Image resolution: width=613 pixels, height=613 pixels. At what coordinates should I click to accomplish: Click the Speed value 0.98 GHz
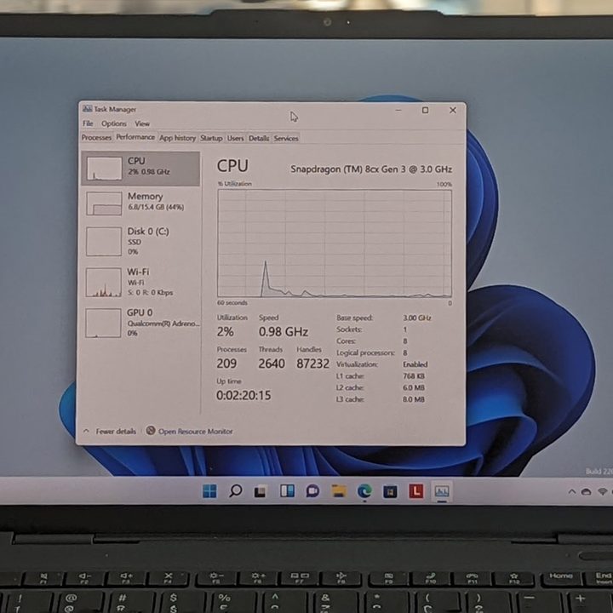click(x=284, y=332)
